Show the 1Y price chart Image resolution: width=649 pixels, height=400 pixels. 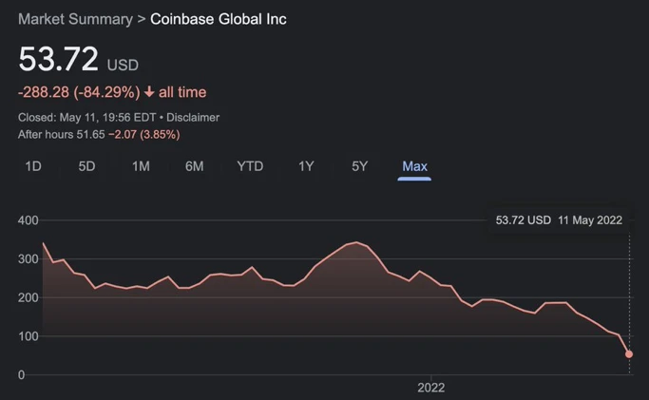point(306,166)
